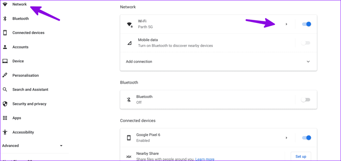Turn off the Wi-Fi toggle
Image resolution: width=341 pixels, height=161 pixels.
tap(306, 24)
